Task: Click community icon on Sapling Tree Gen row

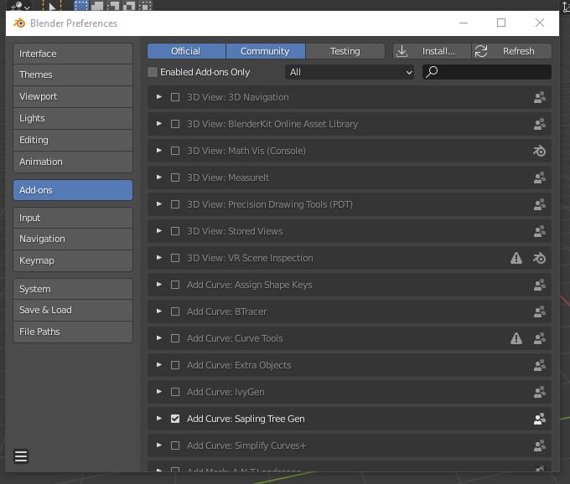Action: 540,419
